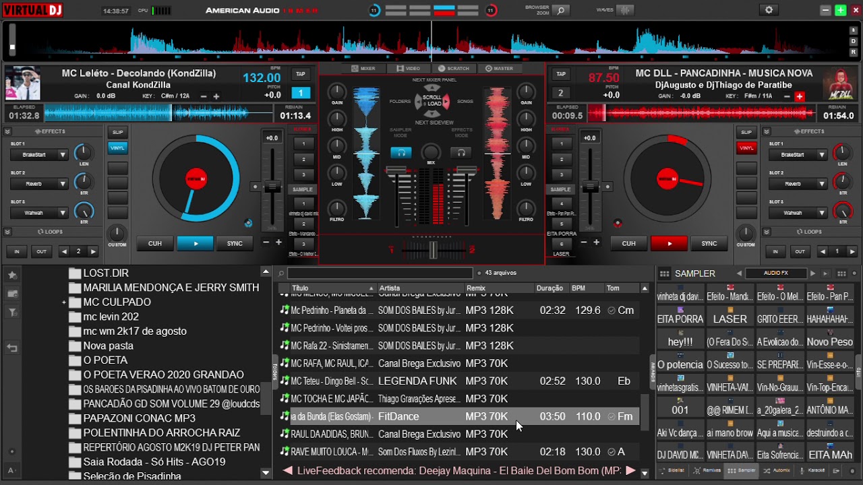Play the LASER sampler pad

click(730, 316)
